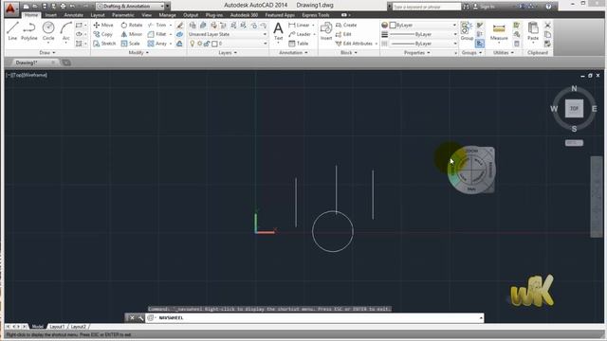
Task: Click the Leader annotation tool
Action: [300, 34]
